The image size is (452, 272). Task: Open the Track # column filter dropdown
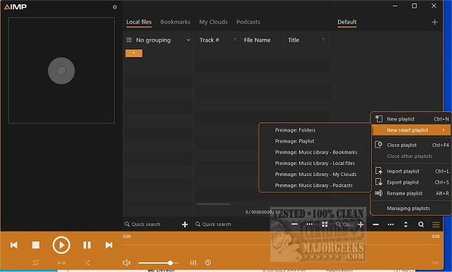(235, 40)
